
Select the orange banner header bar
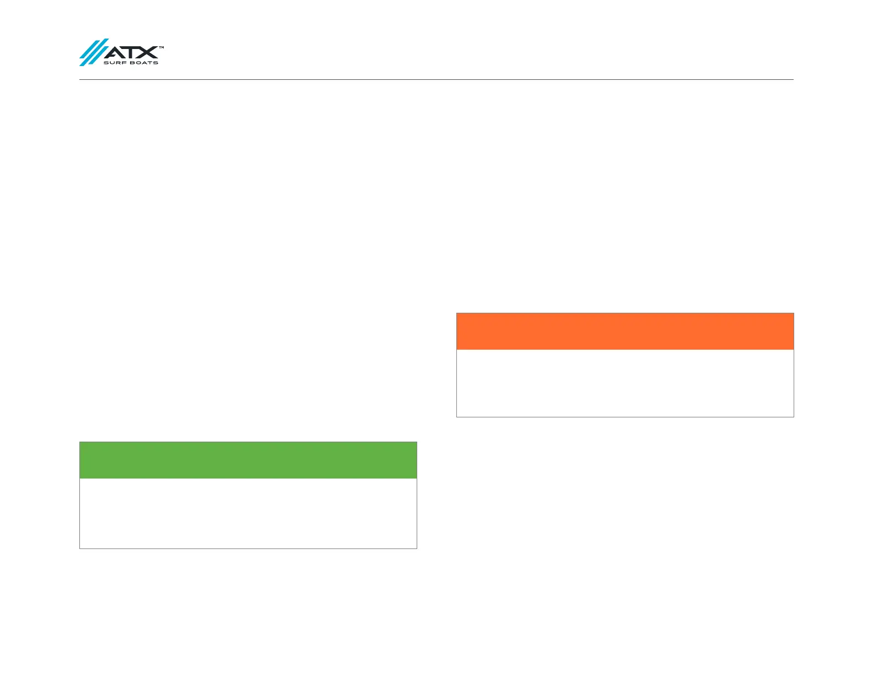[x=625, y=331]
